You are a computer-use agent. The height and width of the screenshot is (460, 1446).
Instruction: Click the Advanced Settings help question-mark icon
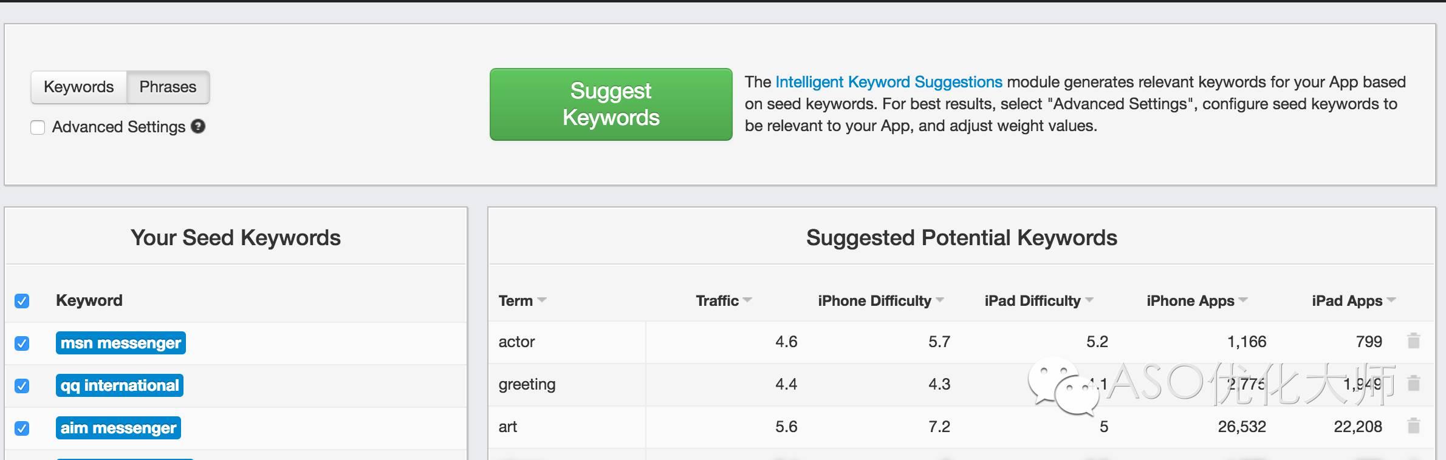pyautogui.click(x=198, y=126)
